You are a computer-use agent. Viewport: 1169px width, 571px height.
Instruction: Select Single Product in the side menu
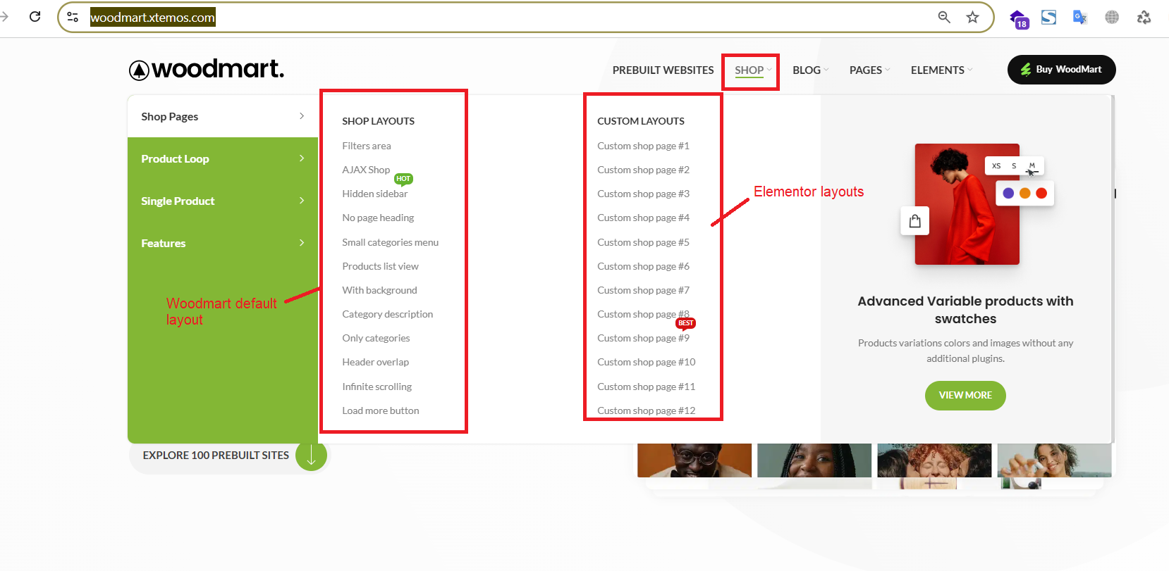(223, 201)
